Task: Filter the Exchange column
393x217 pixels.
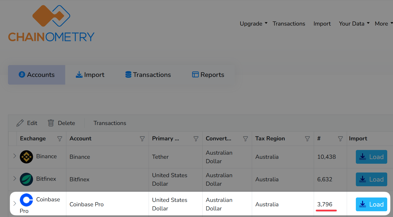Action: (x=59, y=139)
